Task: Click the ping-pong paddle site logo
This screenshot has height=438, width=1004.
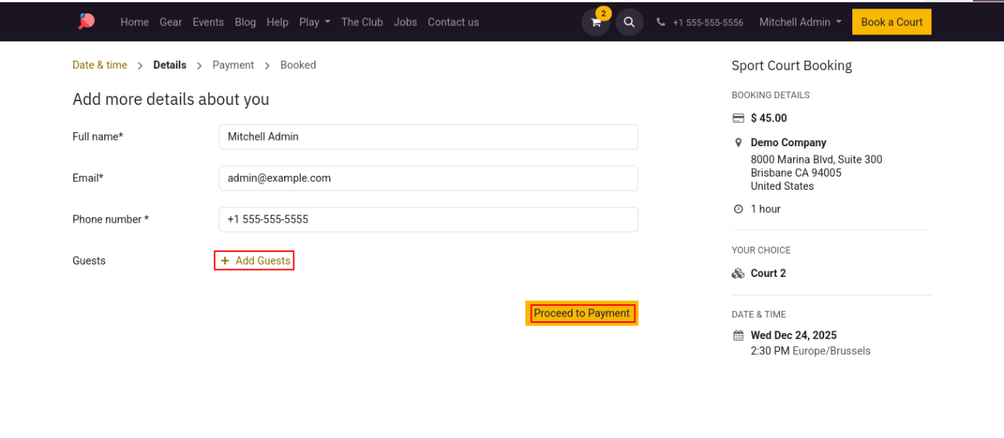Action: click(86, 22)
